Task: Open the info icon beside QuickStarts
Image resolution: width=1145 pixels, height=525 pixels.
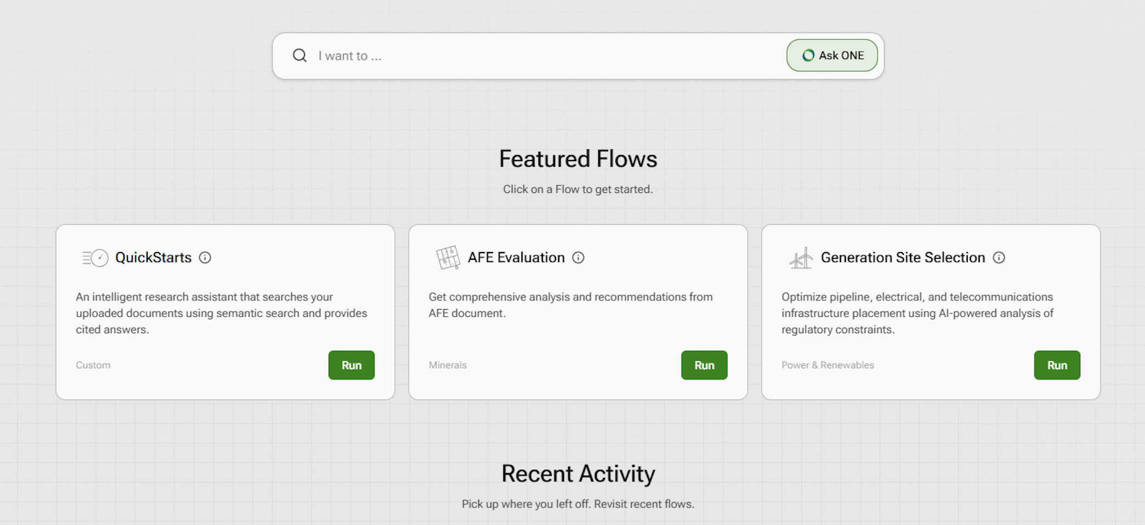Action: (x=205, y=258)
